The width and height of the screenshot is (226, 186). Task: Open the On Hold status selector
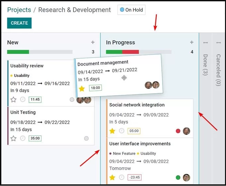point(131,10)
